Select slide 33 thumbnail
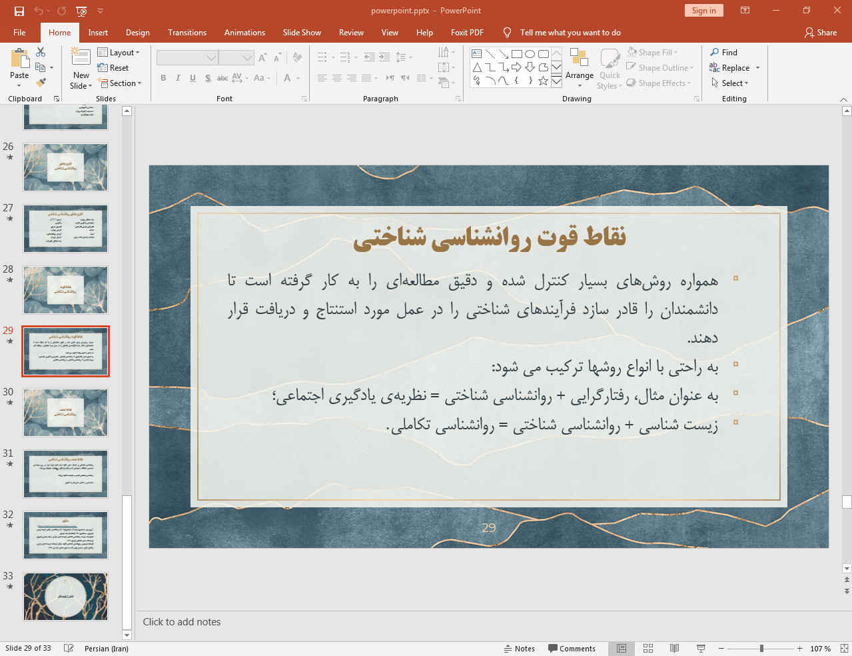 (x=65, y=597)
